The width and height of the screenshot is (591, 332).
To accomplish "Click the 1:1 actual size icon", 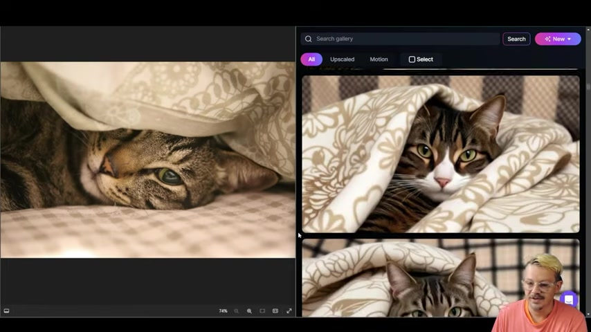I will (x=275, y=311).
